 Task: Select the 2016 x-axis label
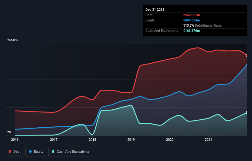(15, 140)
